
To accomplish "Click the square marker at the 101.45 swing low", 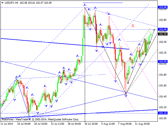I will coord(126,93).
